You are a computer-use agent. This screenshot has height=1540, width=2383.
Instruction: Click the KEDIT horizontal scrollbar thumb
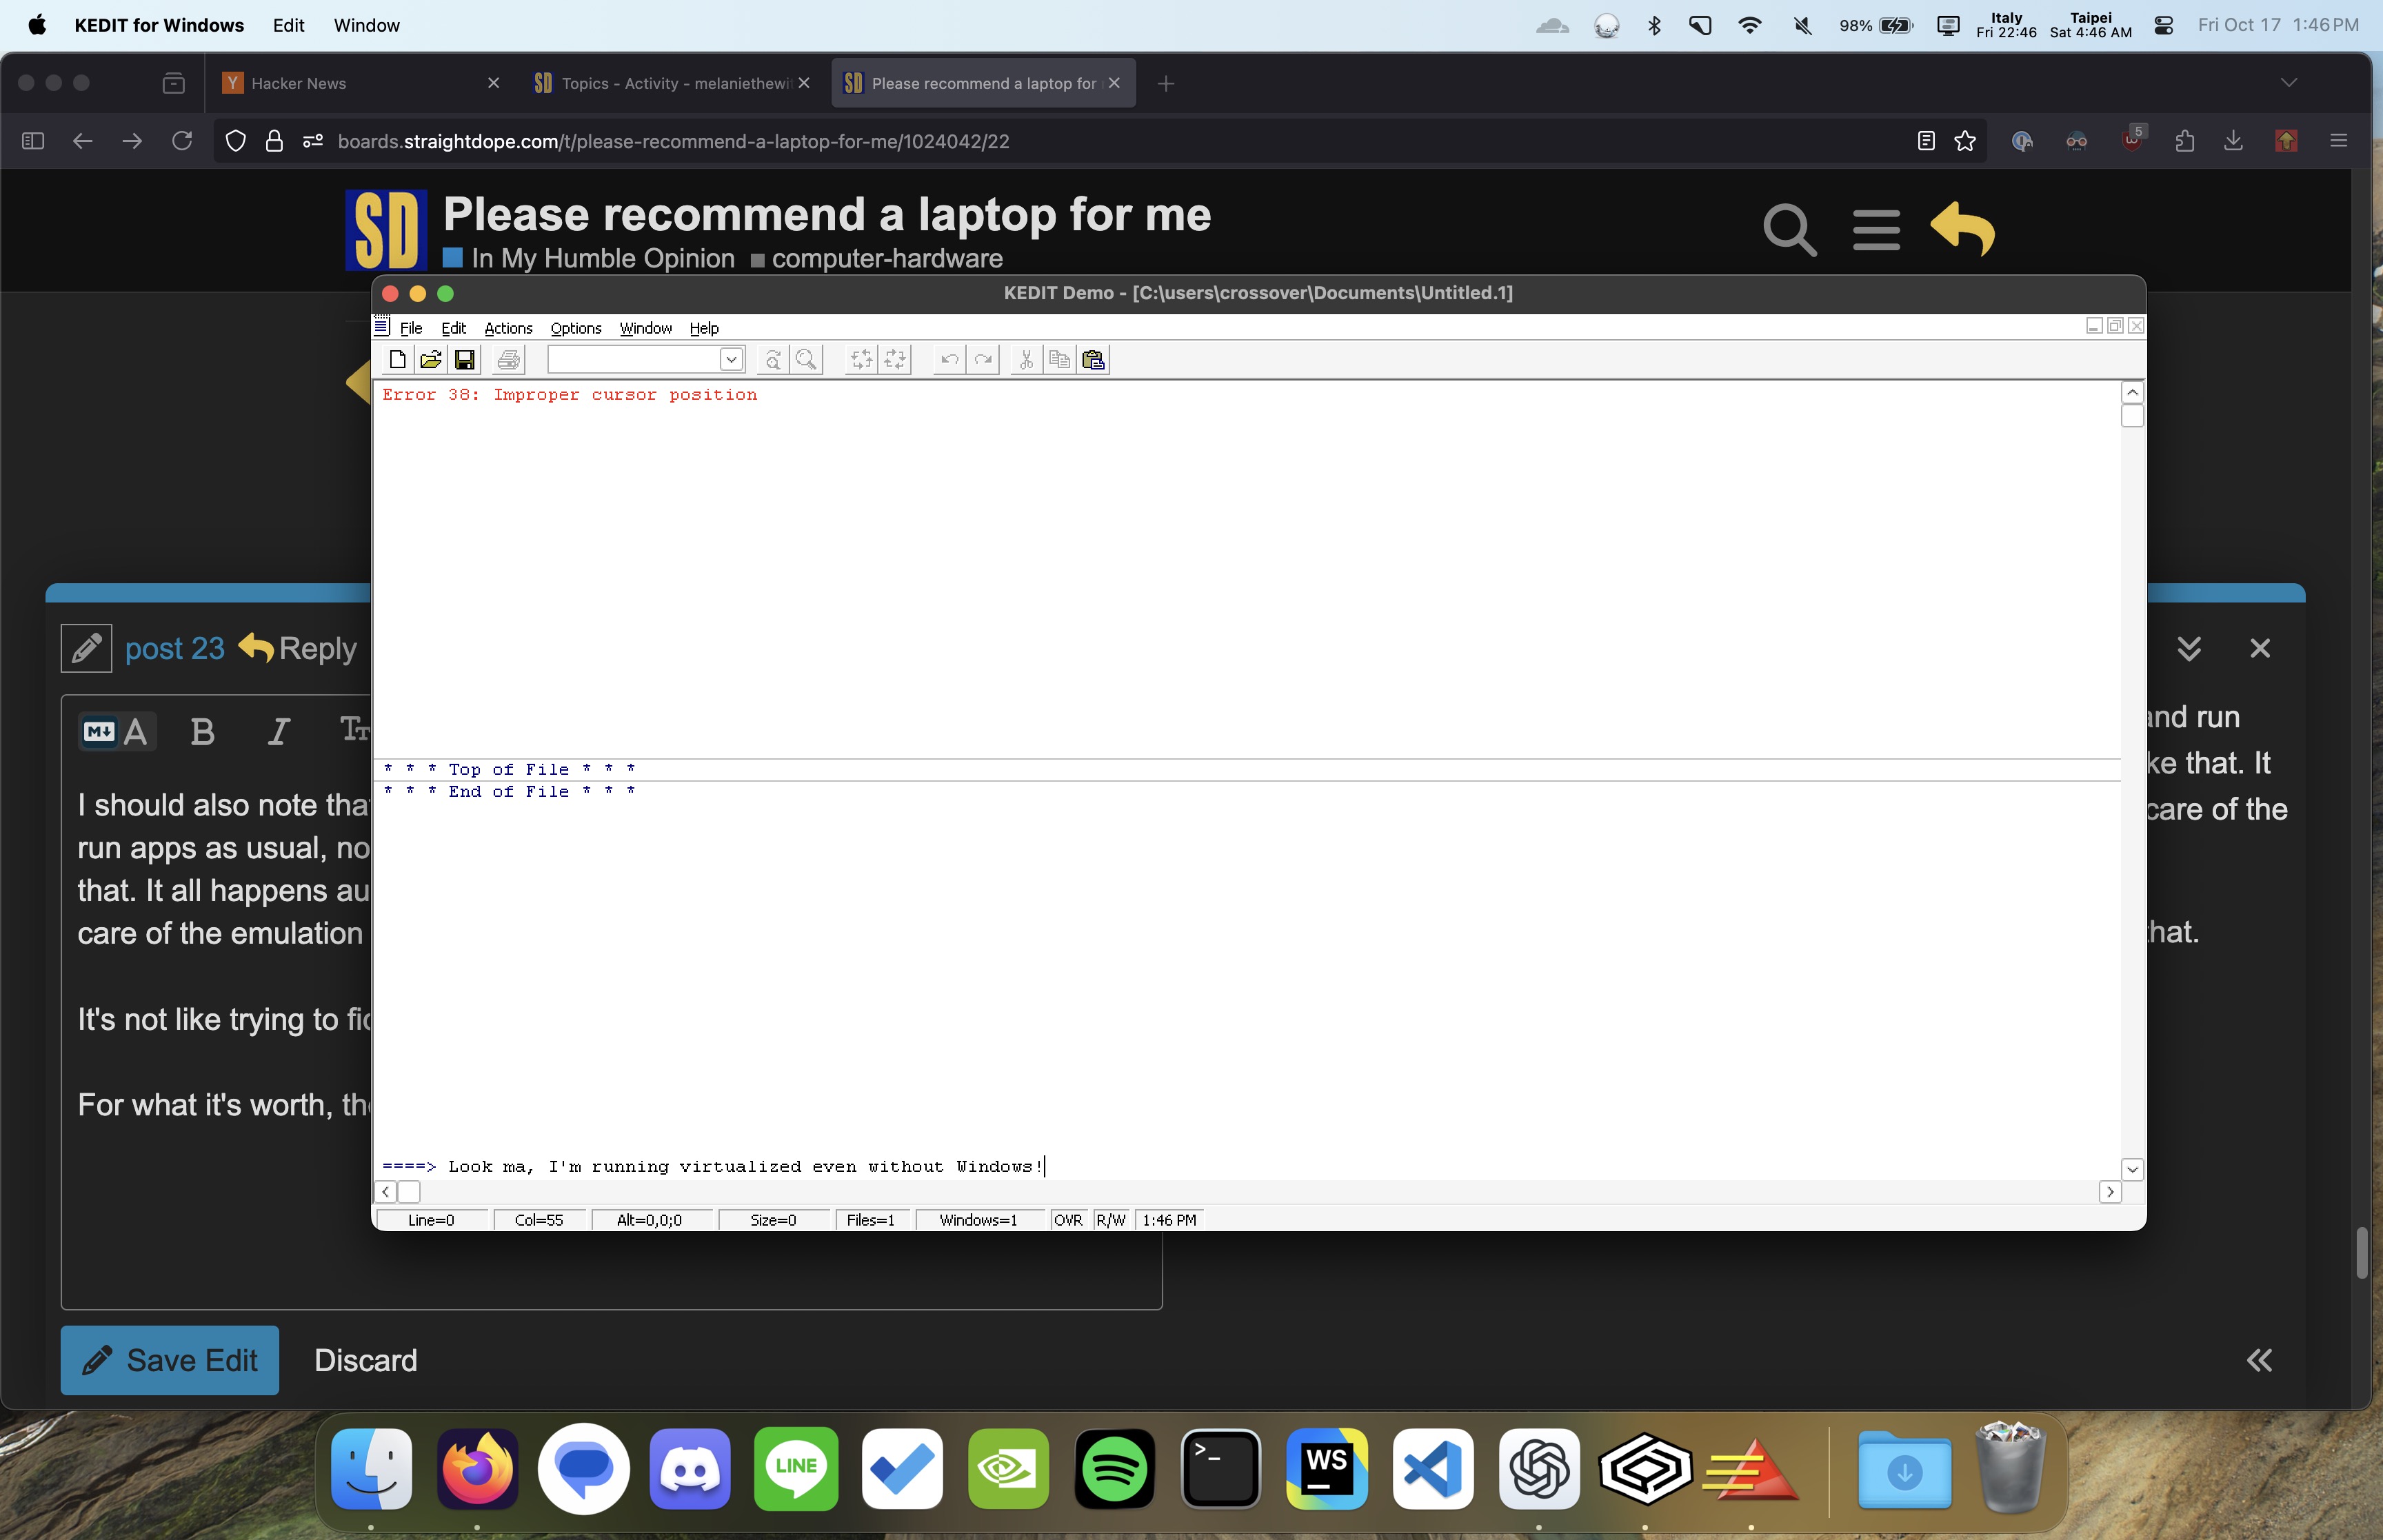409,1192
